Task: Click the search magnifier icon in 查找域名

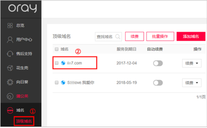Action: tap(118, 36)
